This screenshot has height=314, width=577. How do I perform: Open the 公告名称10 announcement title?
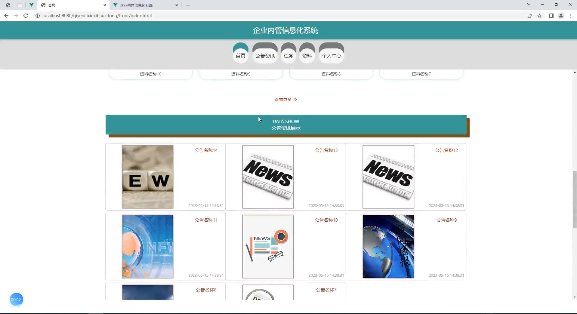click(326, 220)
